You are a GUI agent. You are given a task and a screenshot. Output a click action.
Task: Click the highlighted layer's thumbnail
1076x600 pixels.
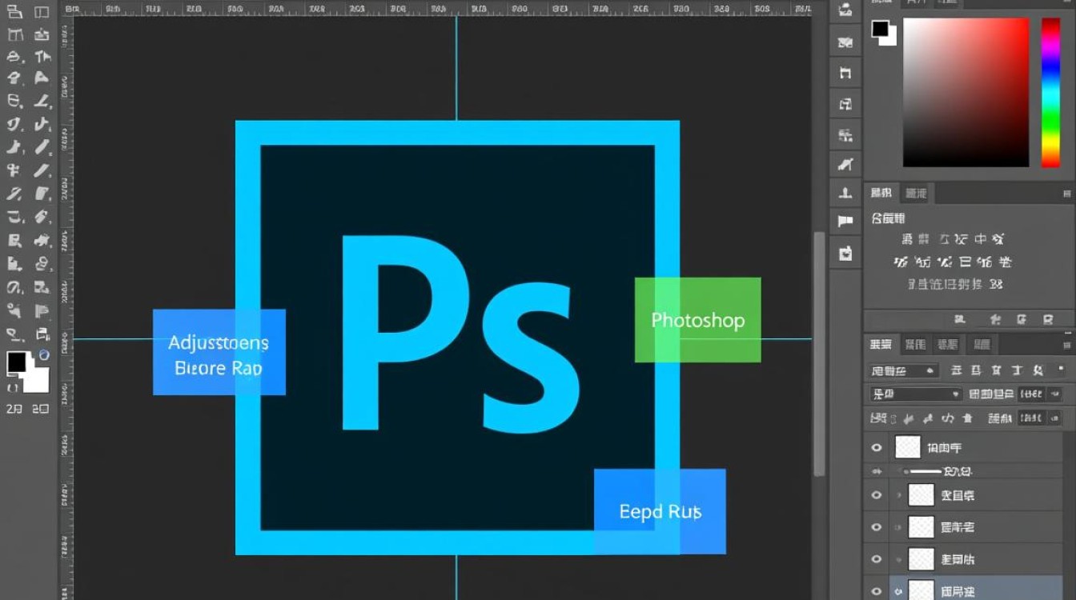click(x=922, y=590)
